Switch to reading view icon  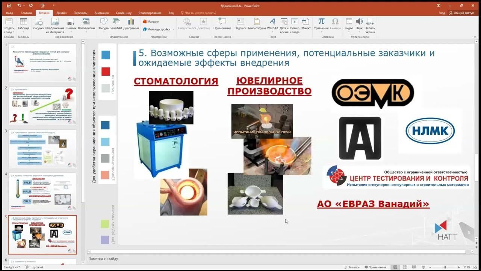point(414,267)
